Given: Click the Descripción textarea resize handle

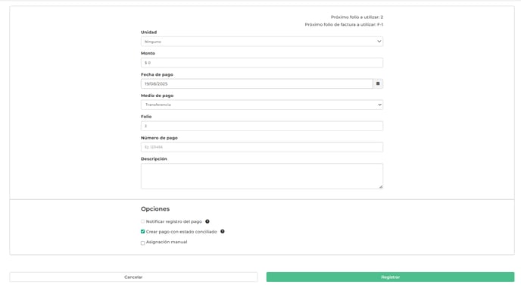Looking at the screenshot, I should [381, 187].
